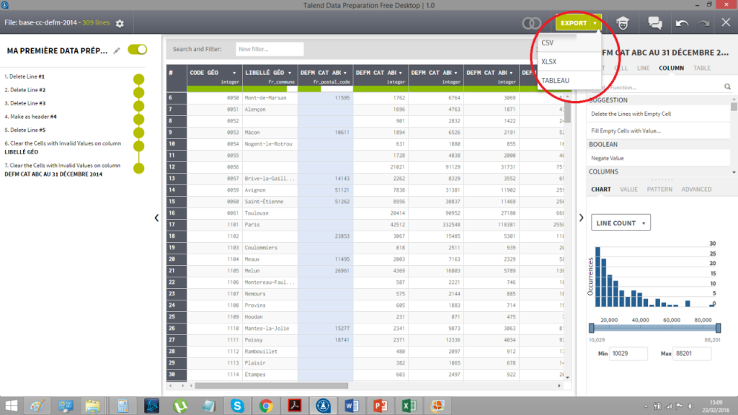Click the New filter input field
738x415 pixels.
pos(269,49)
